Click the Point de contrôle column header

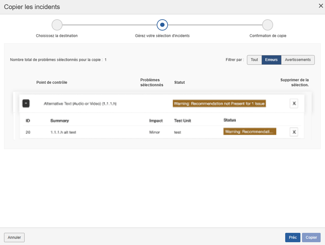coord(52,83)
